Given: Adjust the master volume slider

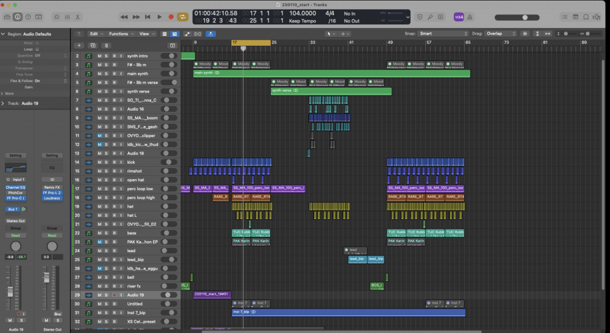Looking at the screenshot, I should [517, 18].
